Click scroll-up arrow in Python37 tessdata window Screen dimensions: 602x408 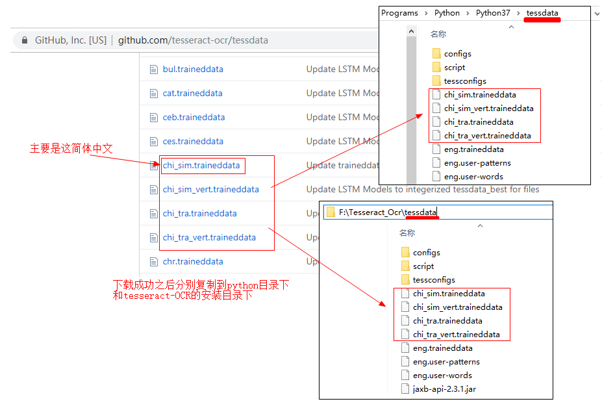[x=411, y=31]
